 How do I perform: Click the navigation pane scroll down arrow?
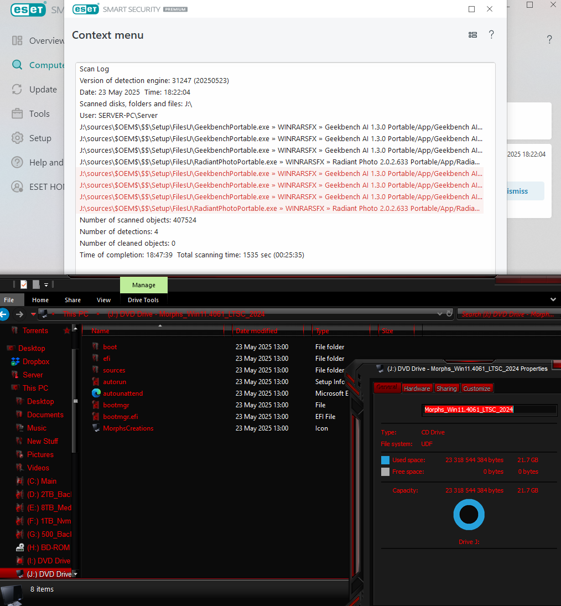[x=75, y=574]
